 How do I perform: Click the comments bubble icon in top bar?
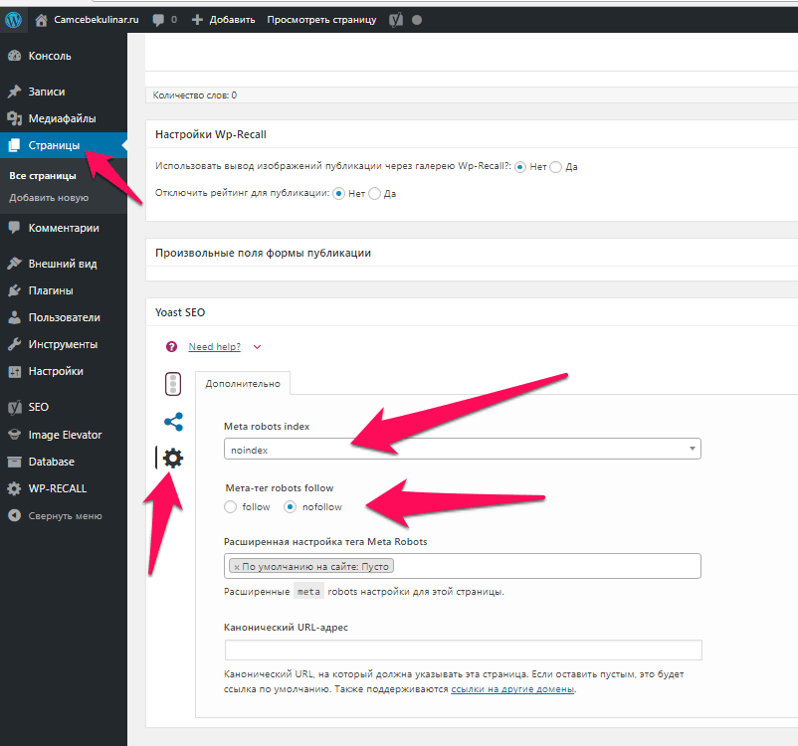point(159,19)
